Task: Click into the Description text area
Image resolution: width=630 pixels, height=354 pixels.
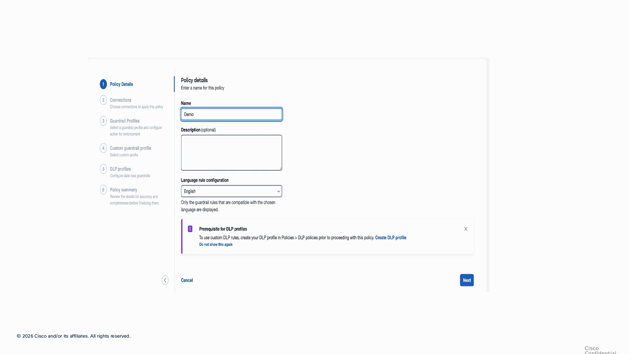Action: (231, 153)
